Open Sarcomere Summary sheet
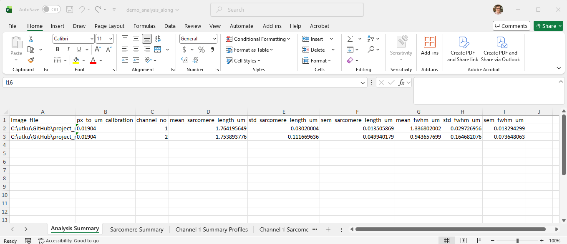This screenshot has height=244, width=567. pos(136,229)
